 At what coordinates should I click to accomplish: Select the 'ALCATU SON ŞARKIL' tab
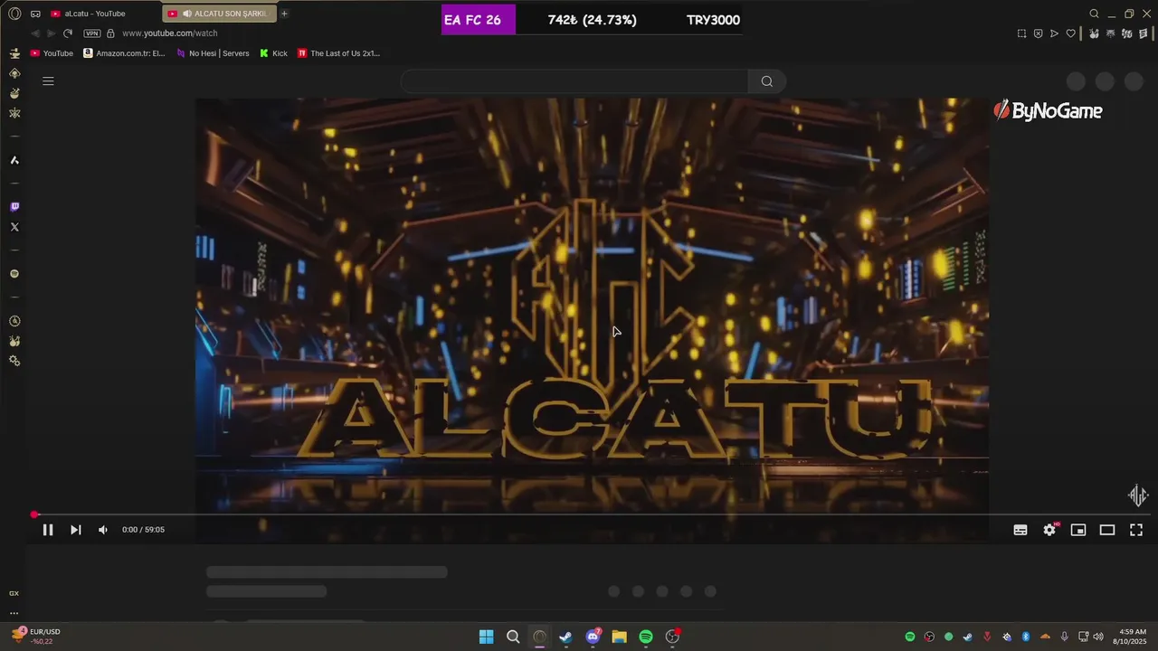218,14
